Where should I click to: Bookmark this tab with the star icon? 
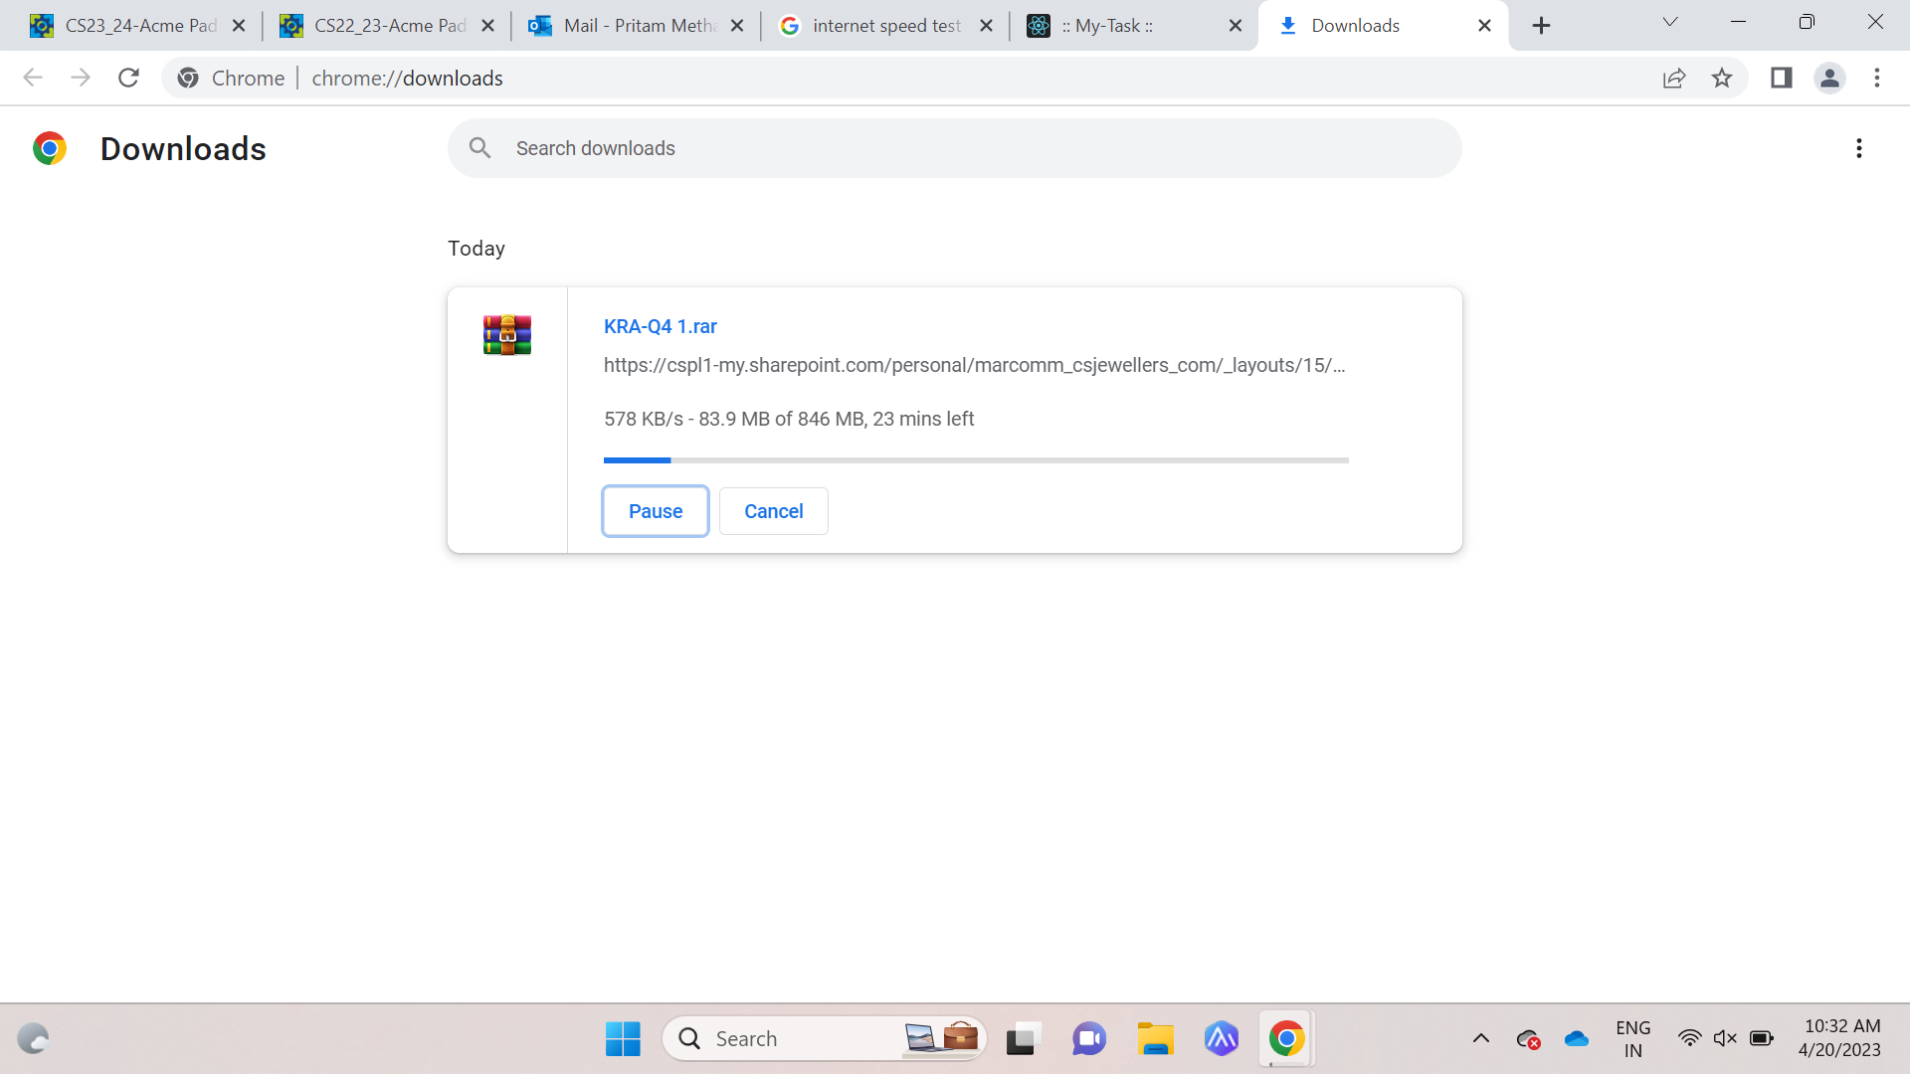[x=1722, y=78]
